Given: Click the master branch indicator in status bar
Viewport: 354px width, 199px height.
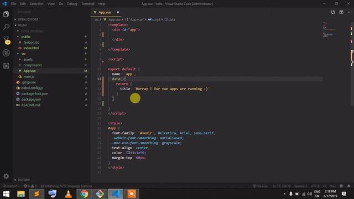Looking at the screenshot, I should pos(11,186).
